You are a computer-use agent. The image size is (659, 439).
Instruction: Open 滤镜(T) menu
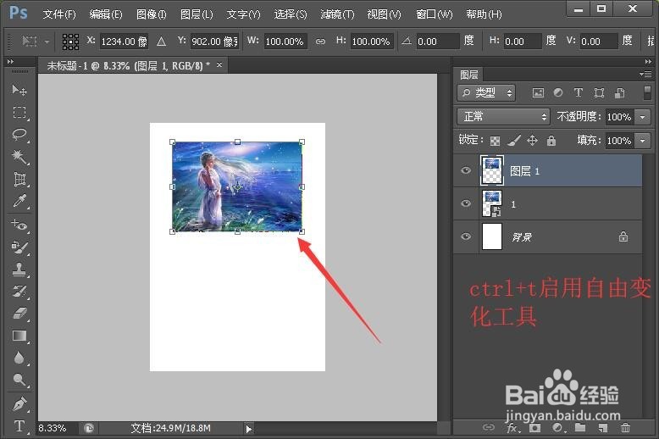tap(337, 14)
